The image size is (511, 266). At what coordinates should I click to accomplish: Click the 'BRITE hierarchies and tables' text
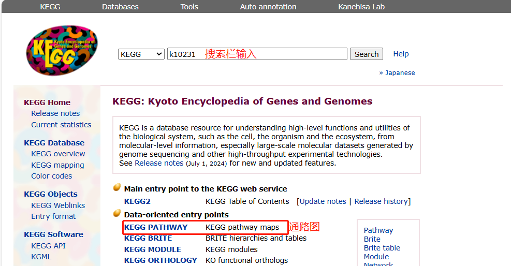tap(256, 238)
